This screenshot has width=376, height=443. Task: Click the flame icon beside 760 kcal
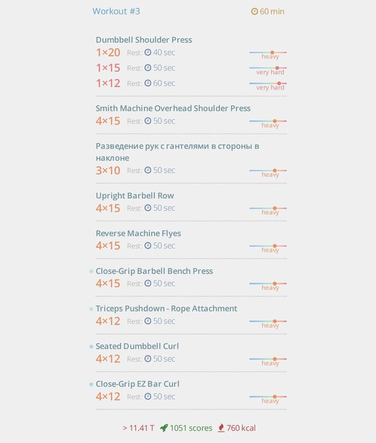[221, 428]
